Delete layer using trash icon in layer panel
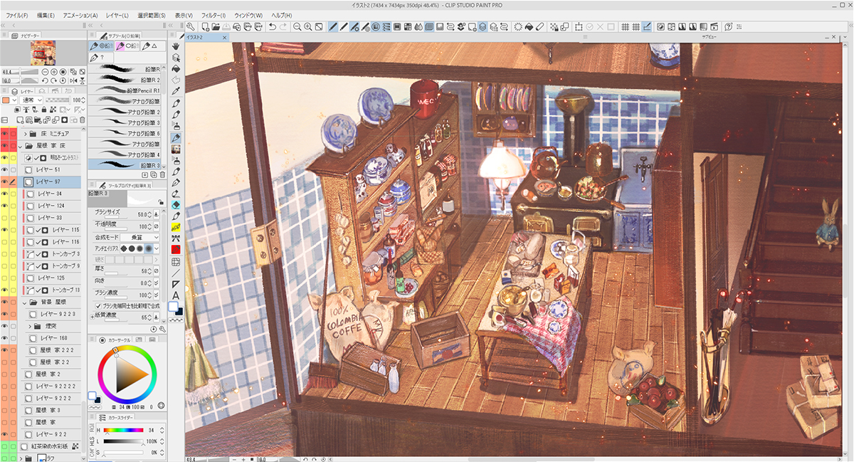854x462 pixels. [x=82, y=120]
